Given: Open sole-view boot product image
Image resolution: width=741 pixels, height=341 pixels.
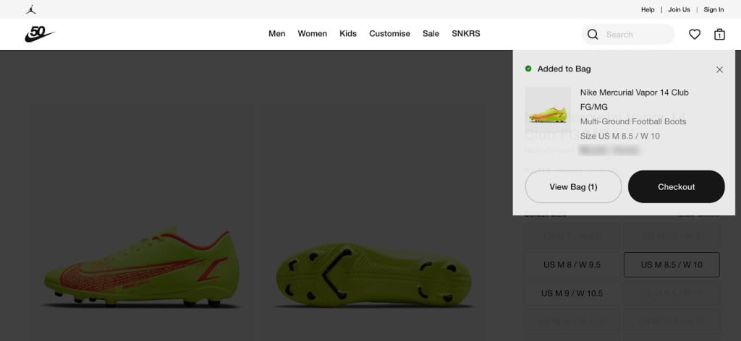Looking at the screenshot, I should coord(373,222).
